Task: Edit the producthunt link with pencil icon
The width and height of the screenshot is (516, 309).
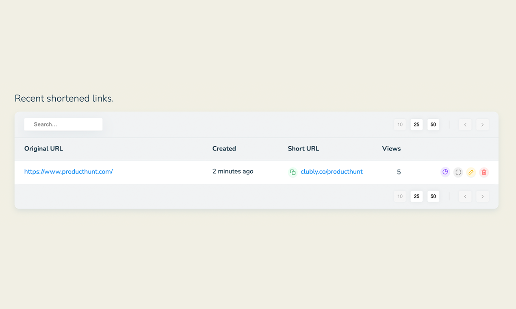Action: (471, 172)
